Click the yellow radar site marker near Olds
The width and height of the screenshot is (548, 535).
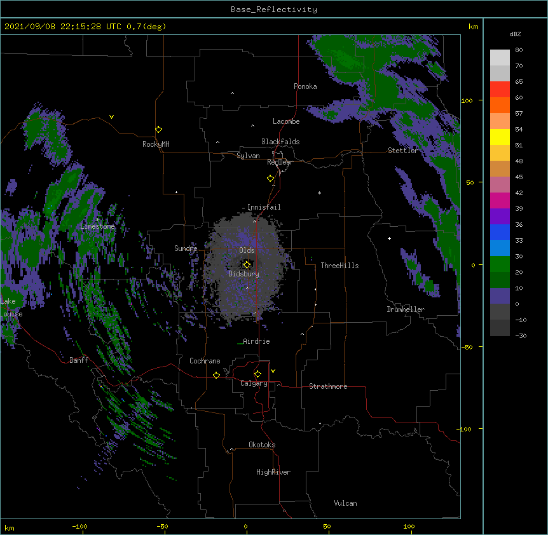(x=247, y=265)
